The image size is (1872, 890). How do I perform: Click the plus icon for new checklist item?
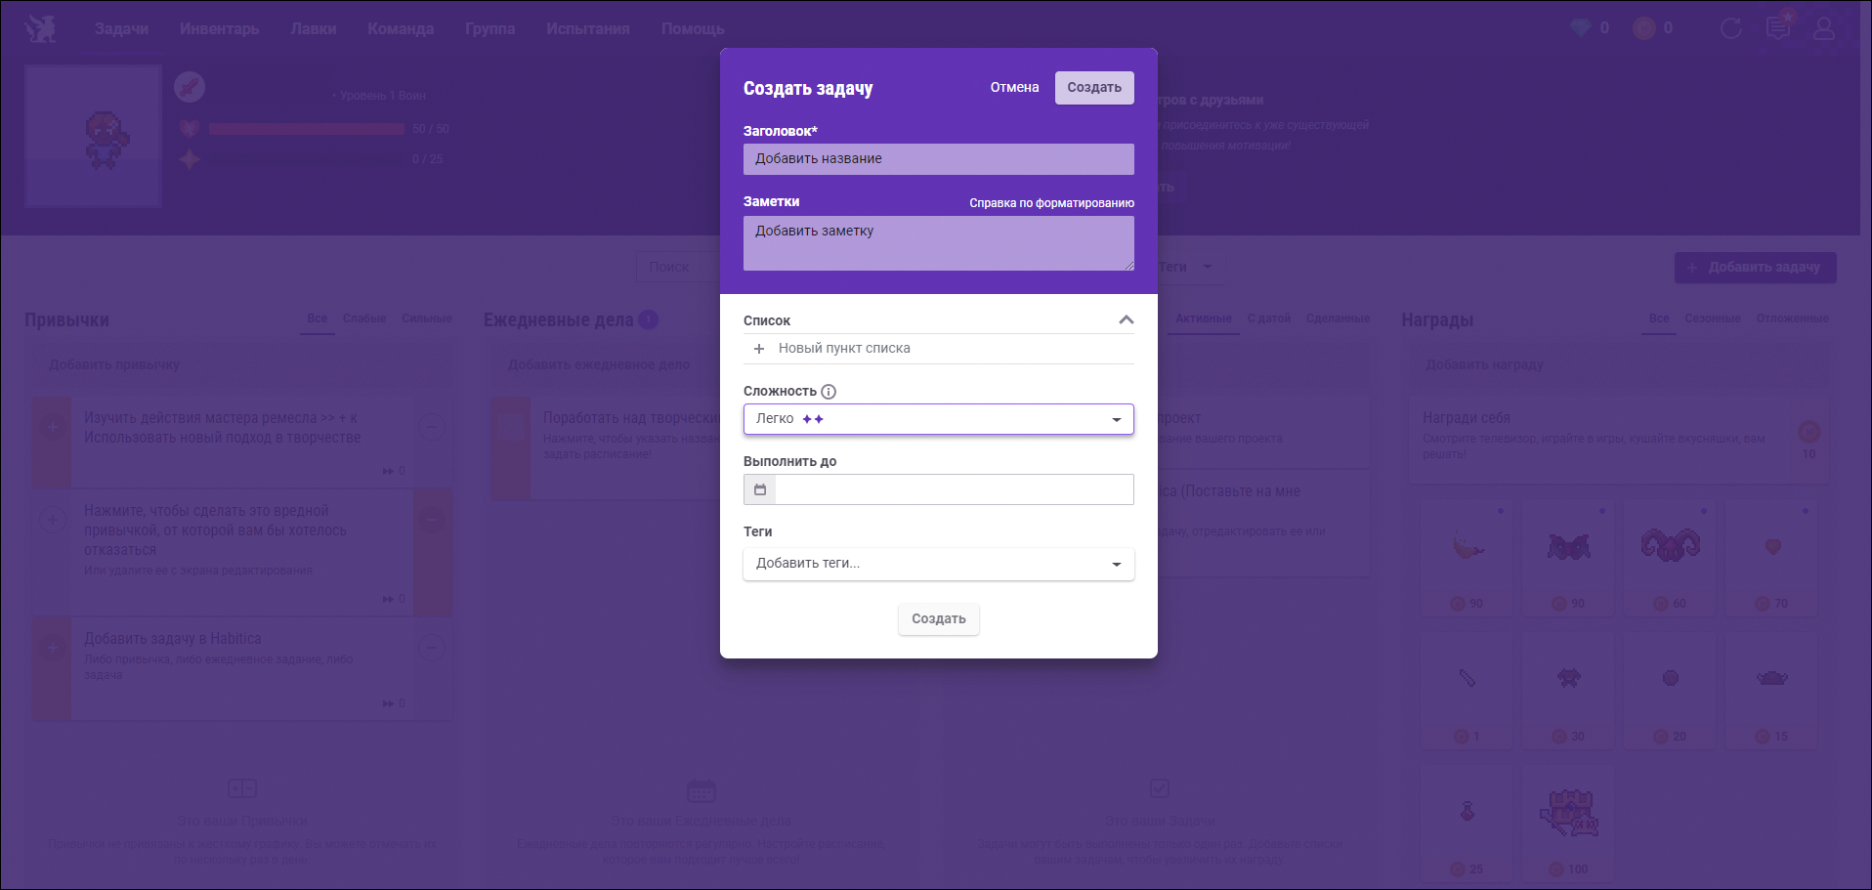tap(759, 349)
